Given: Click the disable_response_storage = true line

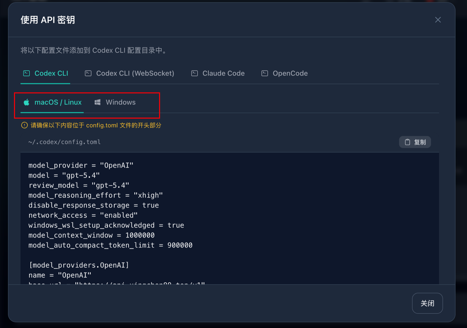Looking at the screenshot, I should [93, 205].
